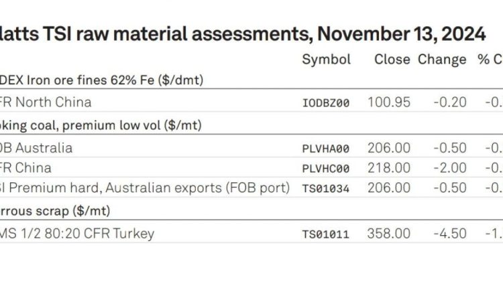This screenshot has width=503, height=288.
Task: Click the -2.00 change value
Action: pyautogui.click(x=450, y=168)
